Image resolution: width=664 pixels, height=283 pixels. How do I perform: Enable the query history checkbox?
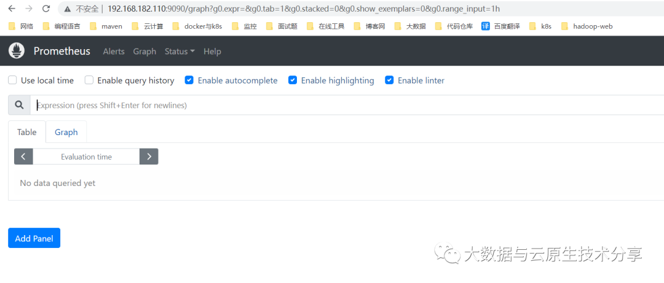point(89,80)
